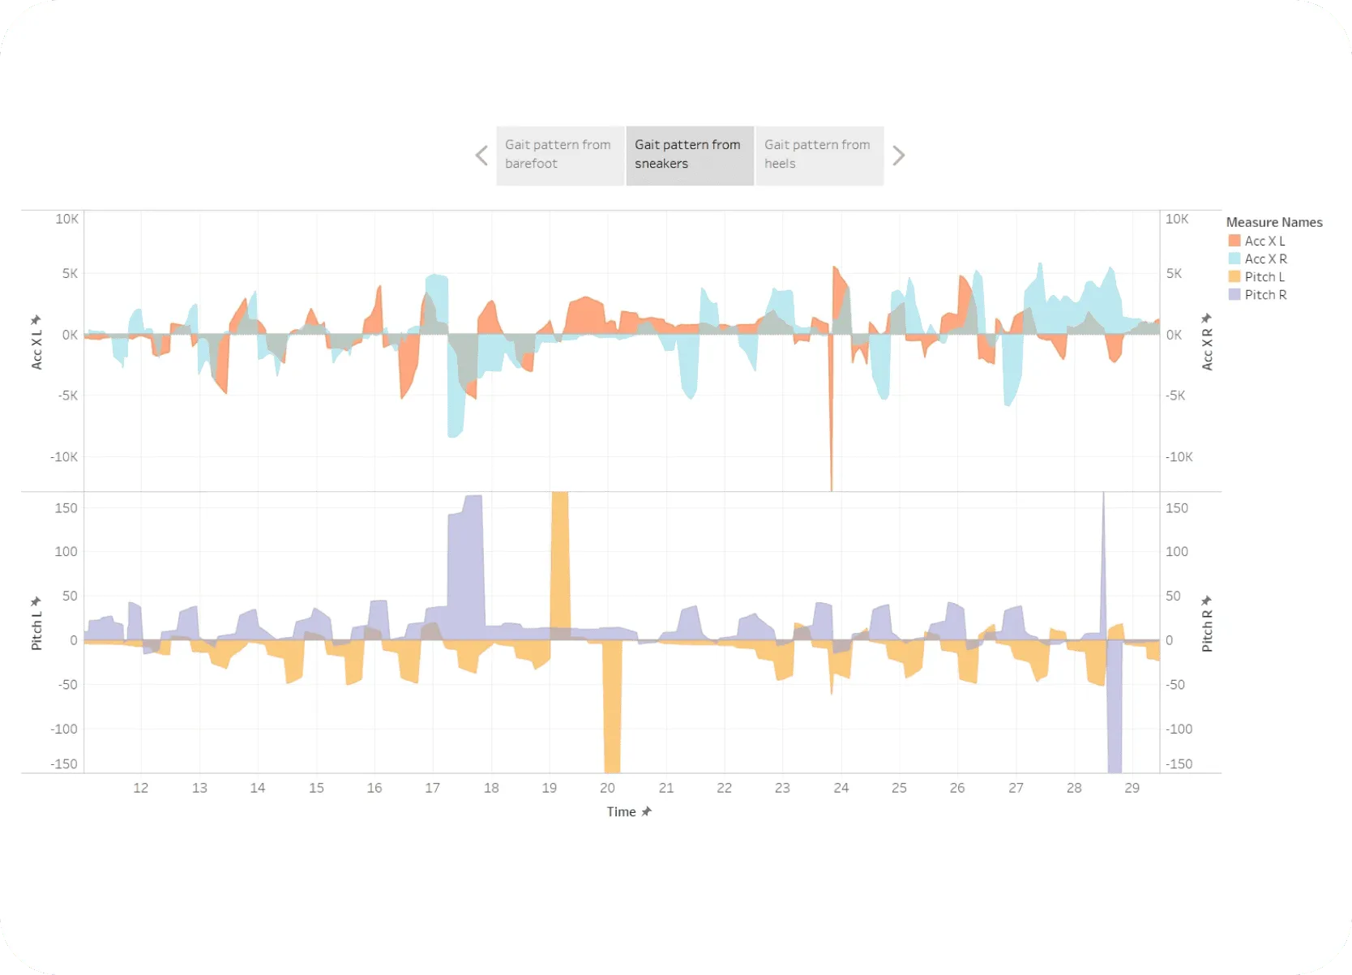The image size is (1352, 975).
Task: Click the pin icon beside Pitch R axis
Action: tap(1207, 601)
